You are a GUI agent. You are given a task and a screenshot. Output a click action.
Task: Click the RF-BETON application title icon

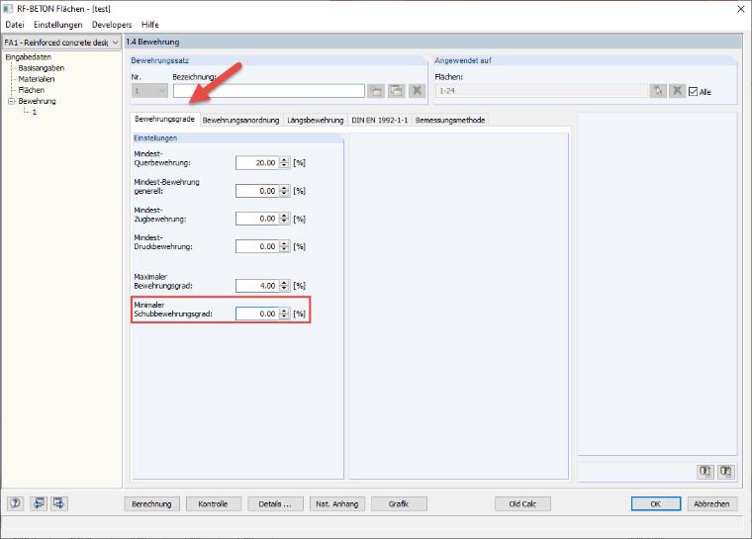pyautogui.click(x=8, y=8)
